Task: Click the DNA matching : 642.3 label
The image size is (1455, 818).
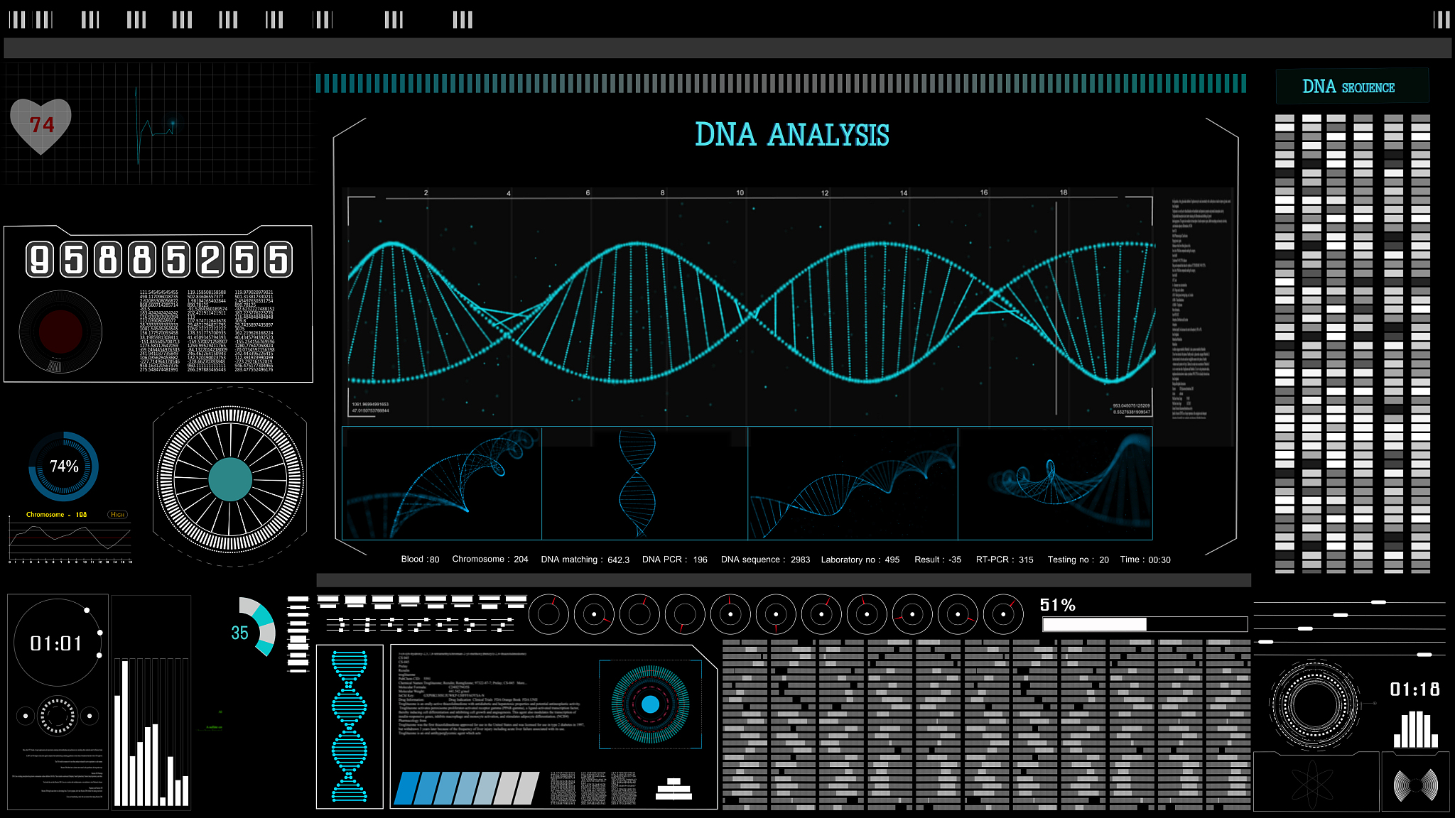Action: coord(585,560)
